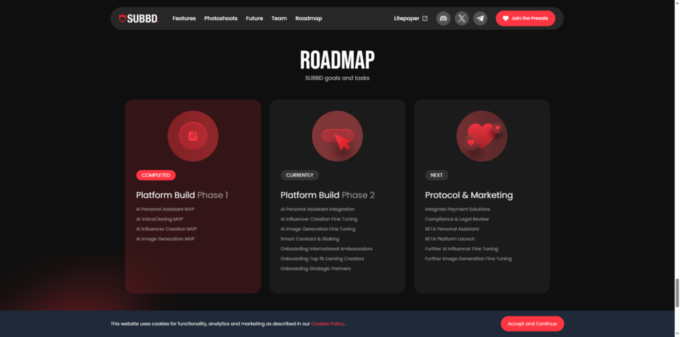The width and height of the screenshot is (680, 337).
Task: Go to Photoshoots section
Action: click(220, 18)
